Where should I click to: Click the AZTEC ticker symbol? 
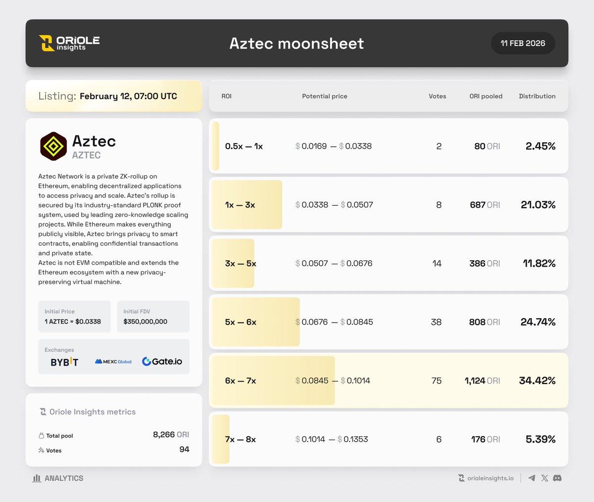pyautogui.click(x=86, y=155)
